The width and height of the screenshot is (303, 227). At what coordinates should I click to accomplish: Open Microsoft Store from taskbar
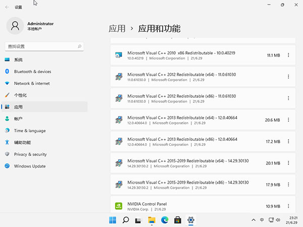coord(178,220)
